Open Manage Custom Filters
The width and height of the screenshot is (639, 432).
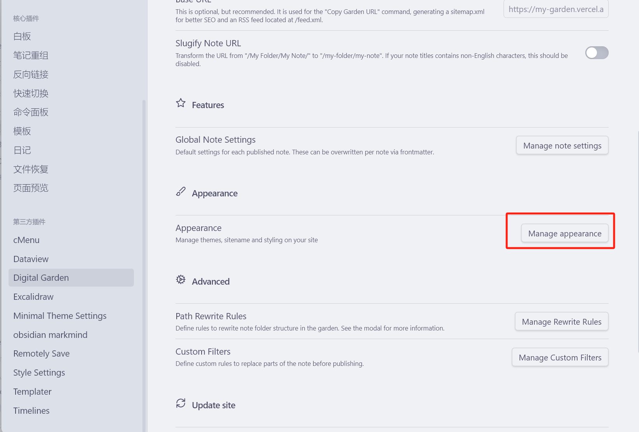(560, 357)
